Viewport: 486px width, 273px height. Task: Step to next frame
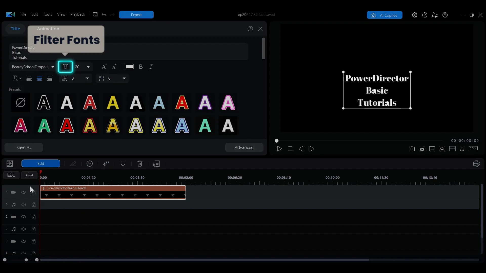(312, 149)
